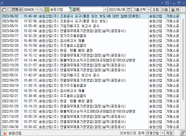Expand the 검색 keyword dropdown arrow
The width and height of the screenshot is (186, 136).
click(105, 10)
